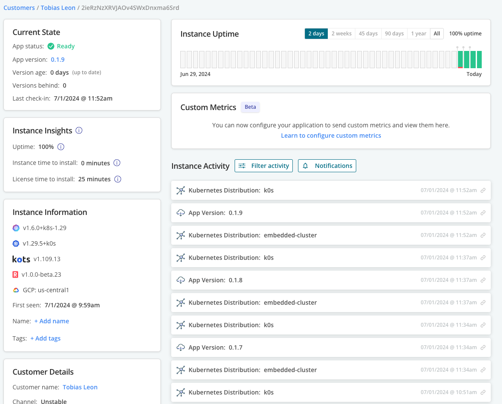The height and width of the screenshot is (404, 502).
Task: Click the Replicated icon beside v1.0.0-beta.23
Action: pyautogui.click(x=16, y=275)
